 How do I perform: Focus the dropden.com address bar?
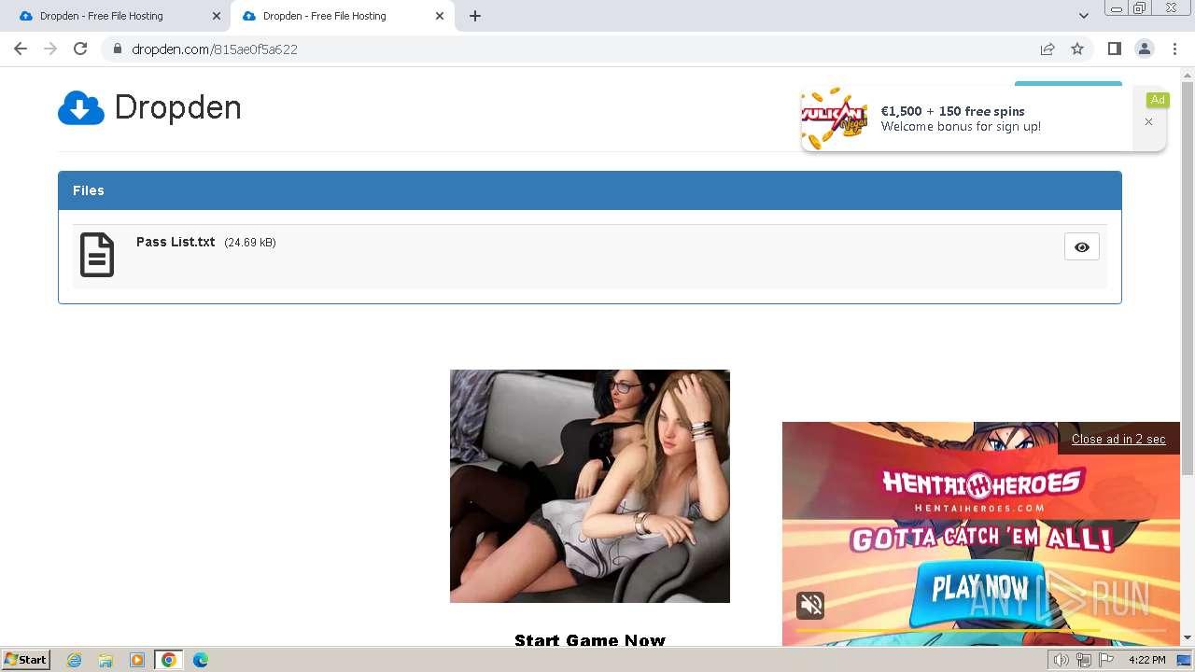(x=569, y=49)
